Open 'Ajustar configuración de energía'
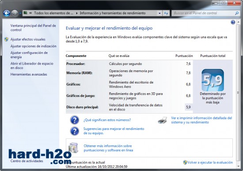The height and width of the screenshot is (171, 243). (x=29, y=55)
